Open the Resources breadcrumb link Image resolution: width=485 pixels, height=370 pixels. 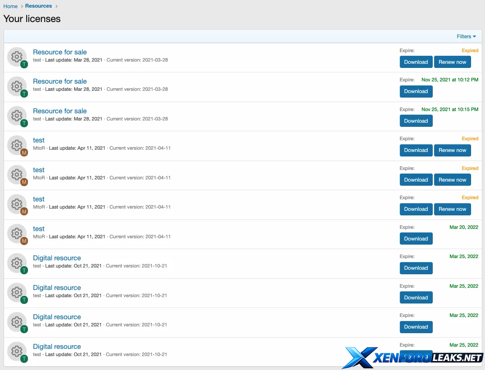(x=38, y=6)
